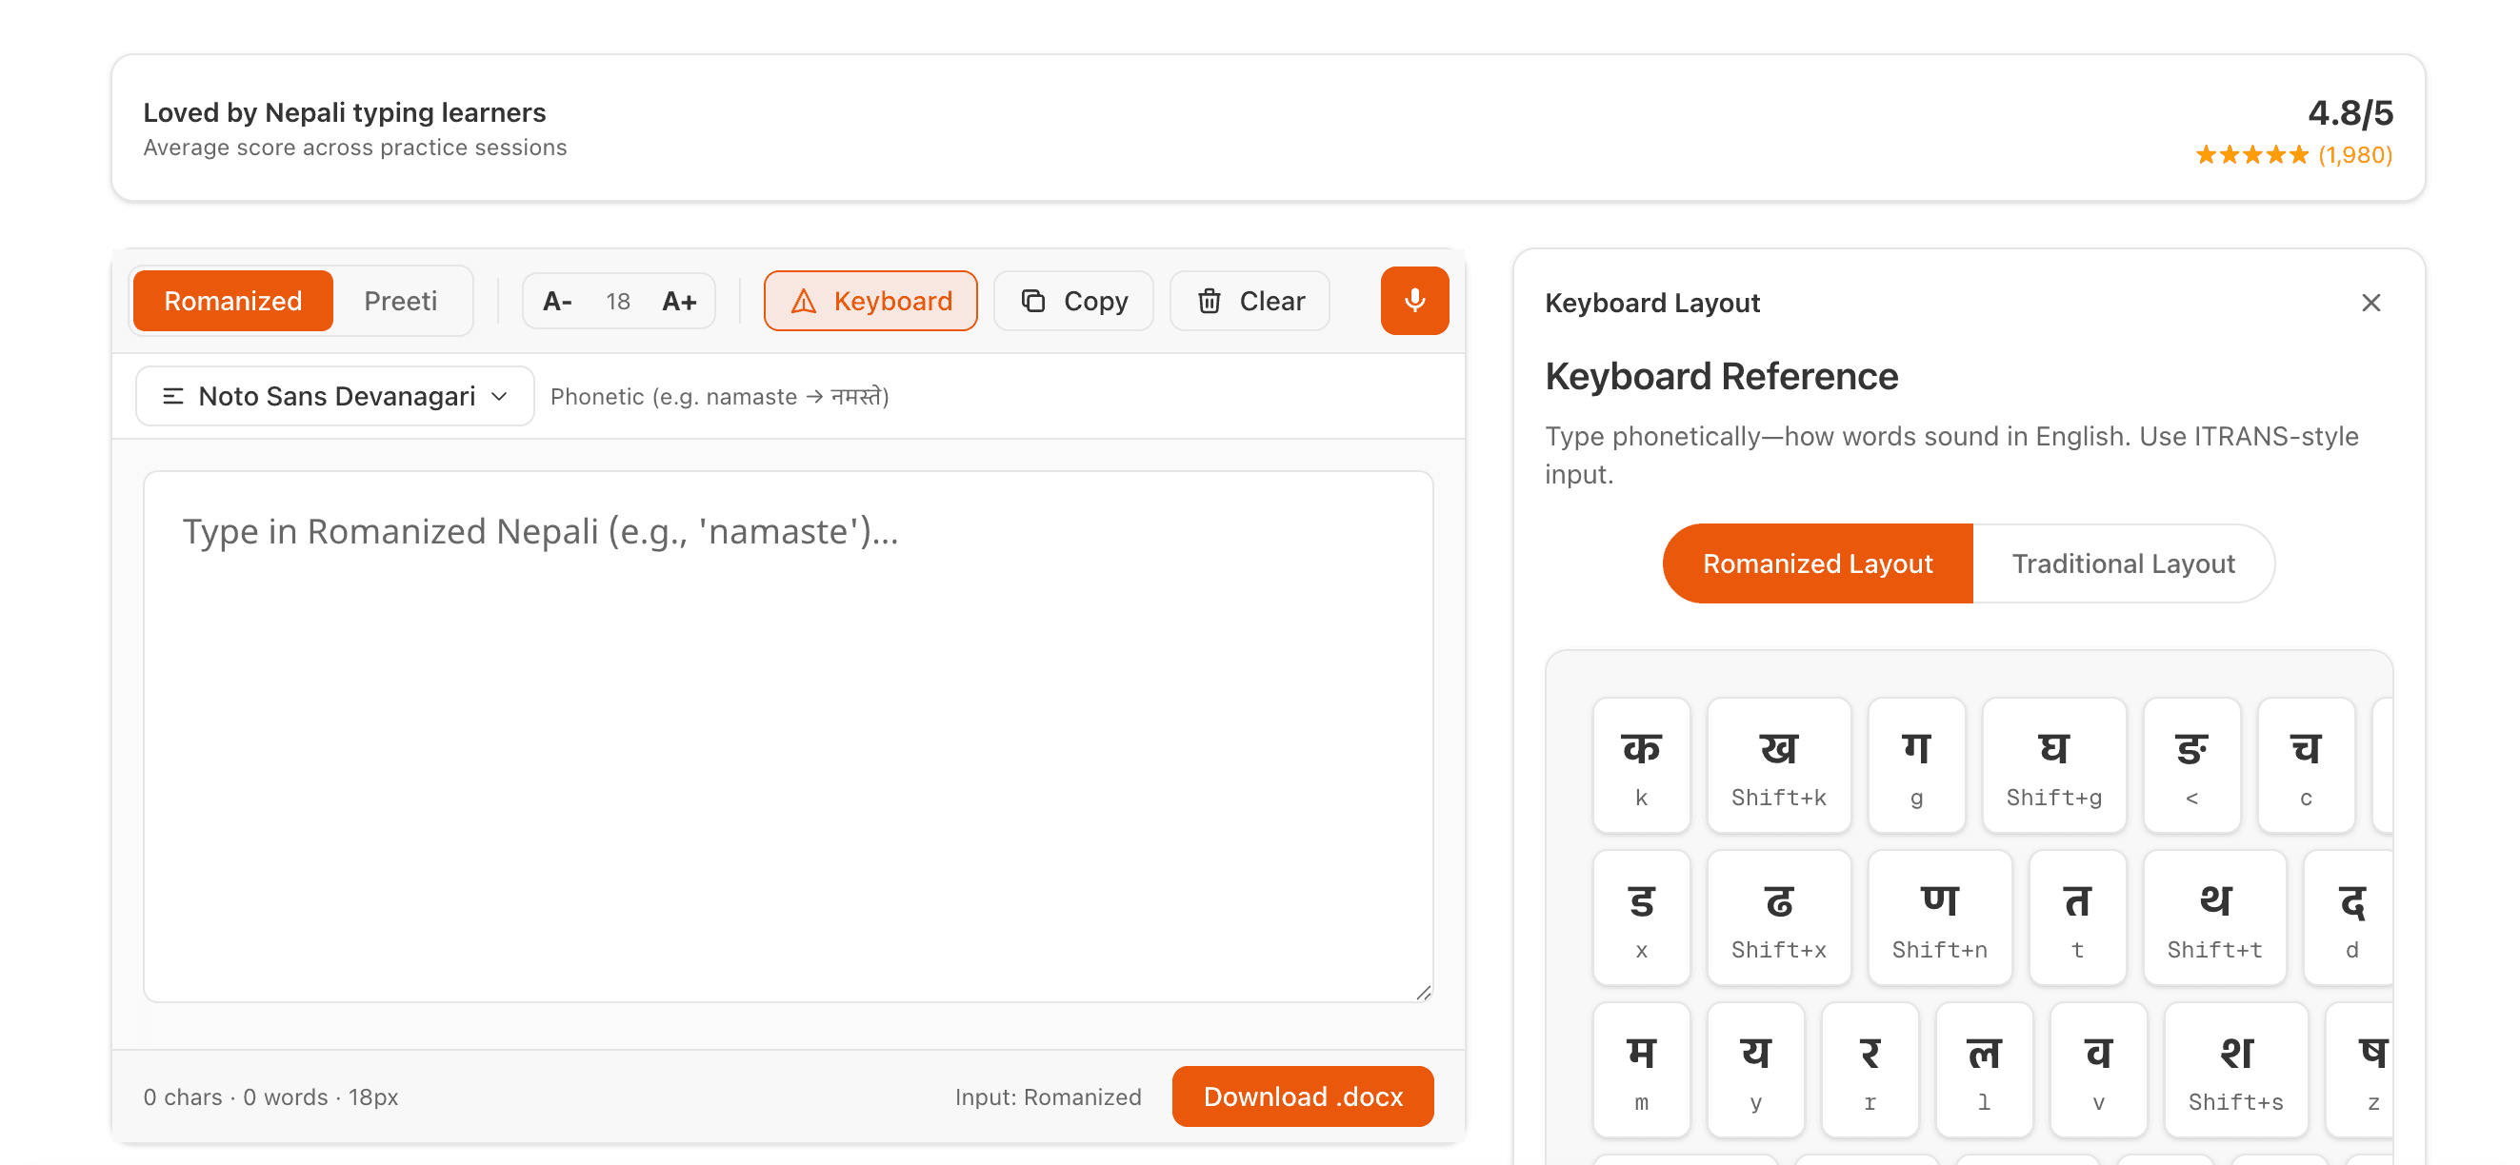Click the 4.8/5 rating score
The height and width of the screenshot is (1165, 2520).
pyautogui.click(x=2350, y=113)
